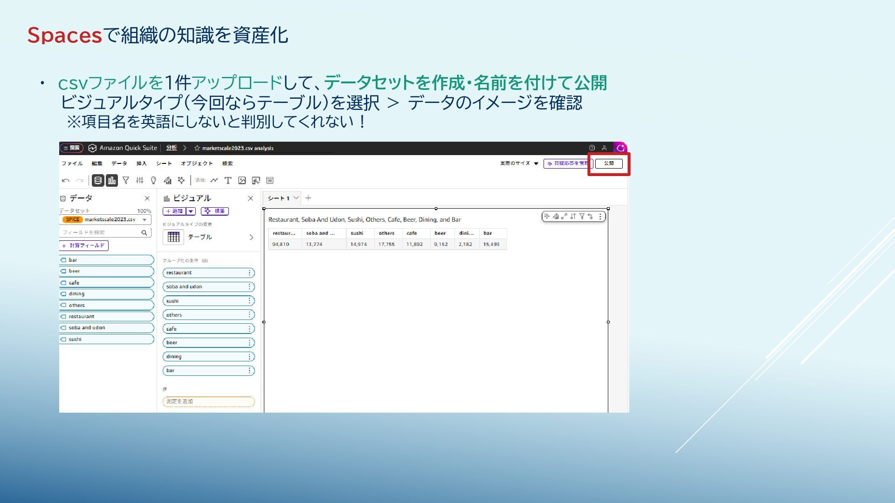Image resolution: width=895 pixels, height=503 pixels.
Task: Click the filter funnel icon in toolbar
Action: [126, 180]
